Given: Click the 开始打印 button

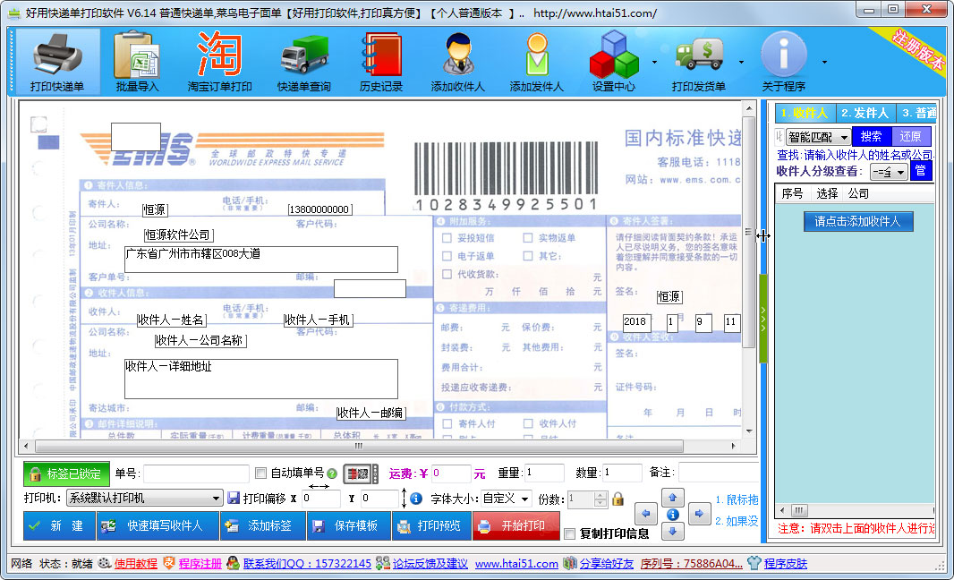Looking at the screenshot, I should pos(516,525).
